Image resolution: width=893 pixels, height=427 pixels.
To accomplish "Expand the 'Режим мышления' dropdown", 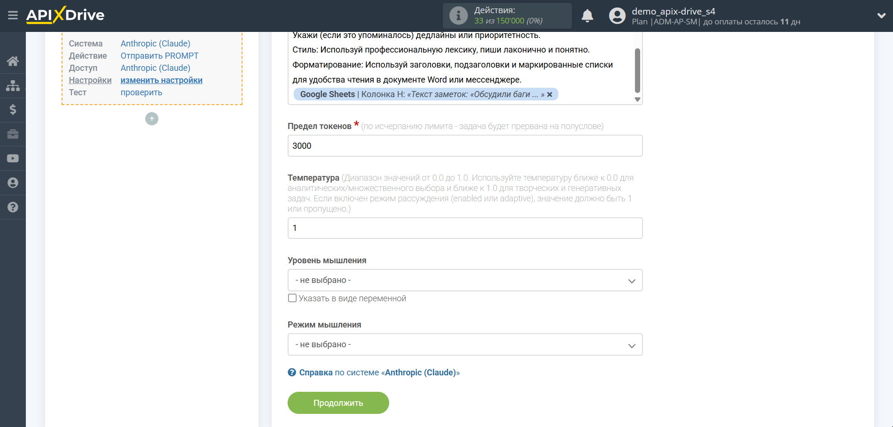I will coord(465,344).
